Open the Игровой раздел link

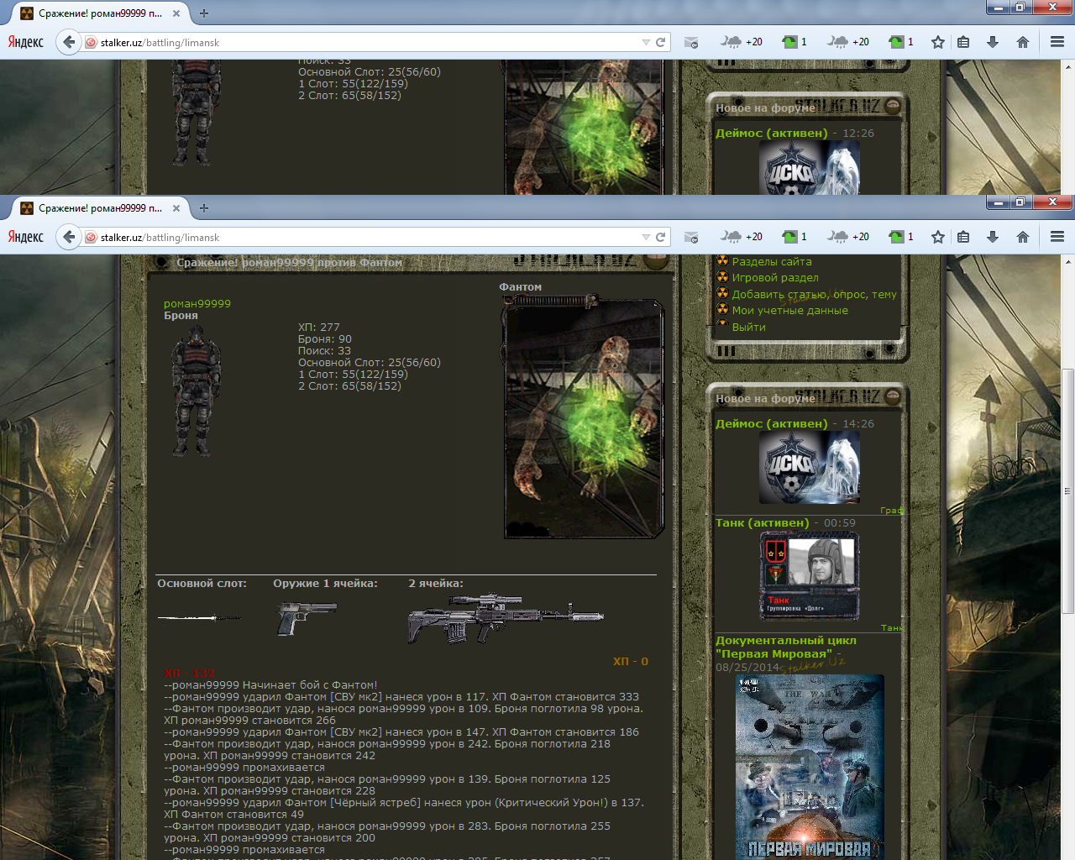click(775, 277)
